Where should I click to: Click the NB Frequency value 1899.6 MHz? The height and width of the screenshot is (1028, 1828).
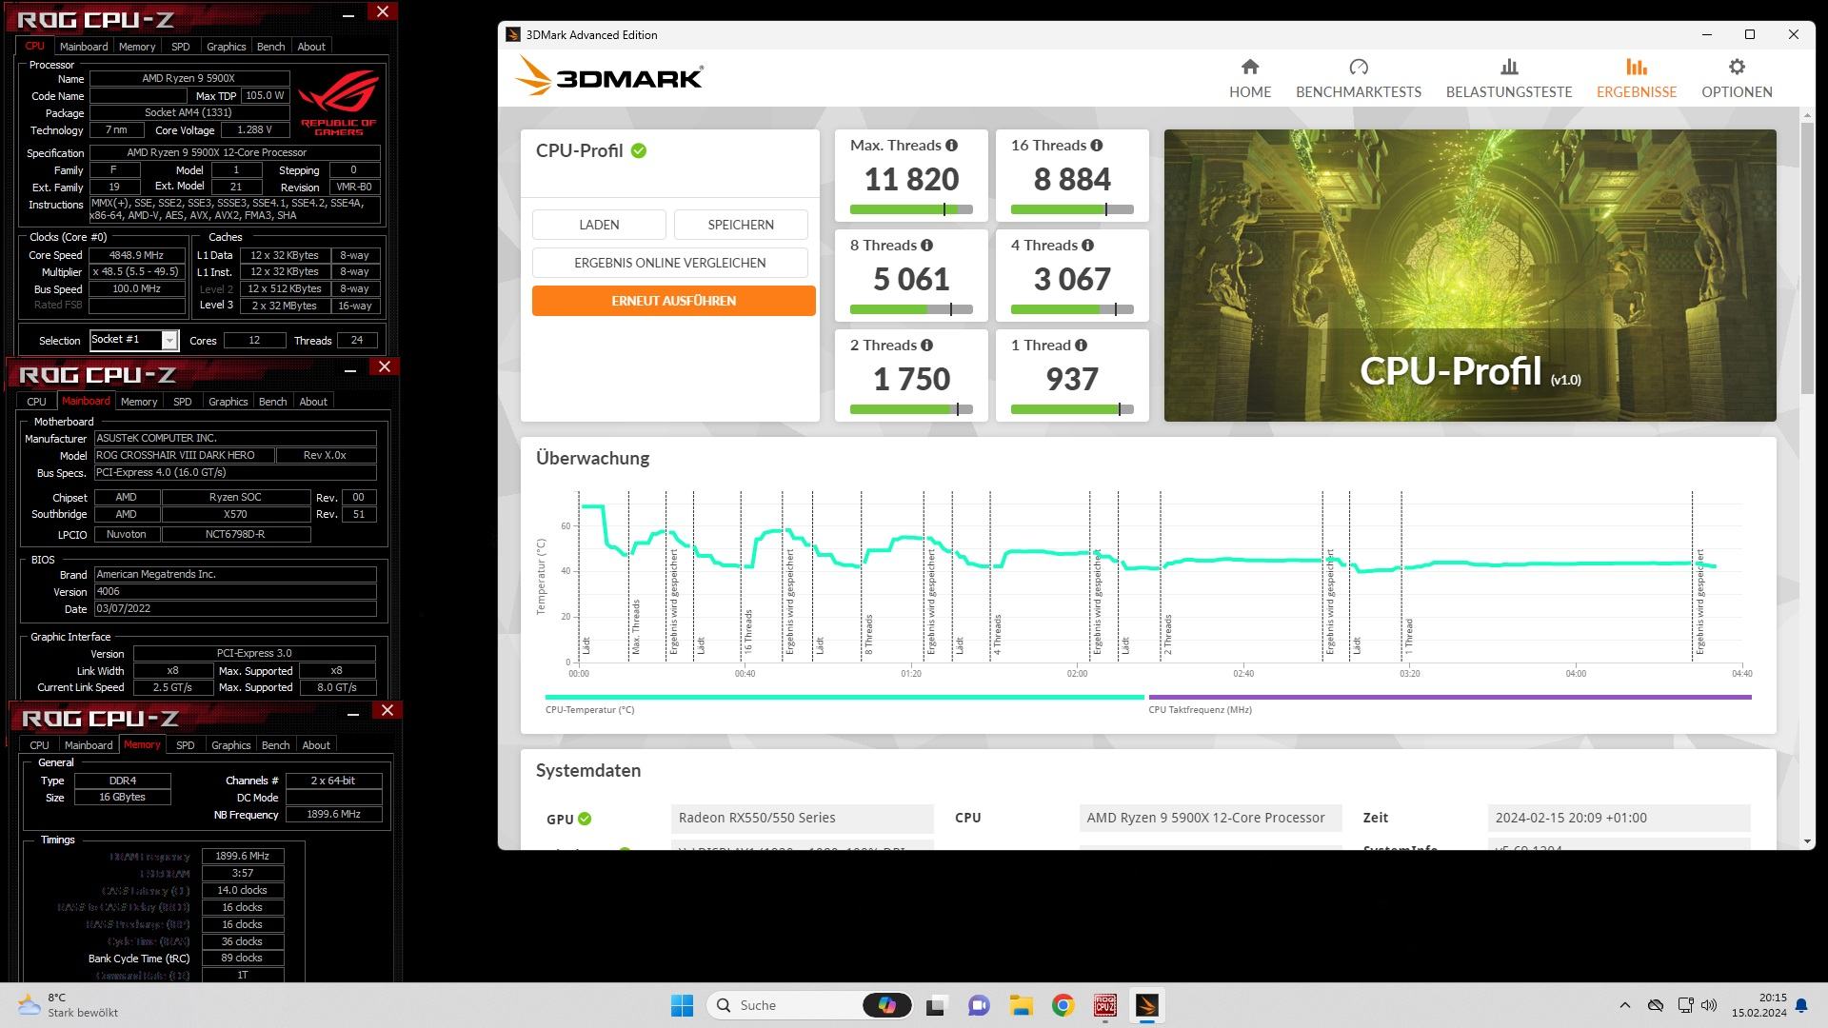333,815
